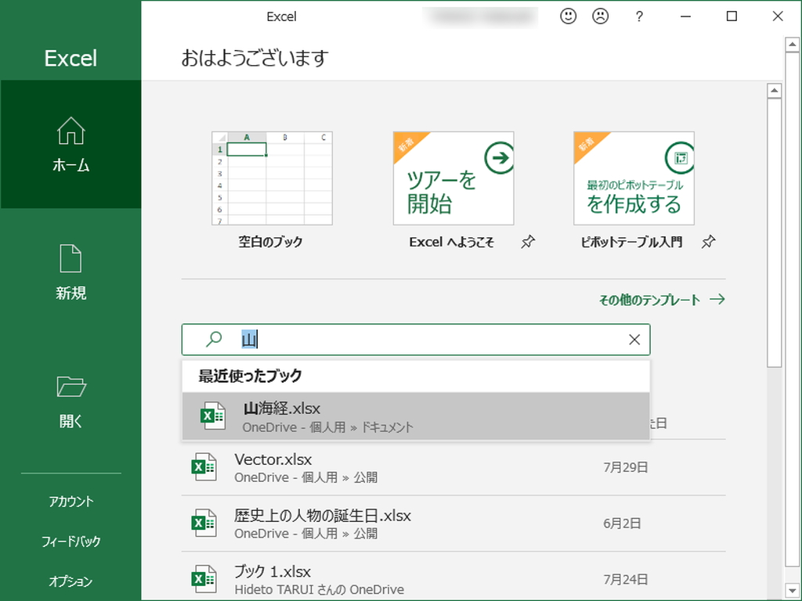Click the Excel file icon beside Vector.xlsx
Image resolution: width=802 pixels, height=601 pixels.
(x=204, y=466)
